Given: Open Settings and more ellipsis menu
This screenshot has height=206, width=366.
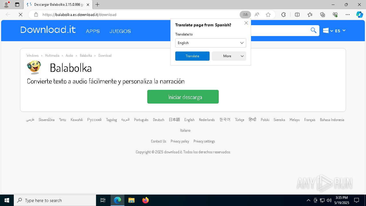Looking at the screenshot, I should click(348, 15).
